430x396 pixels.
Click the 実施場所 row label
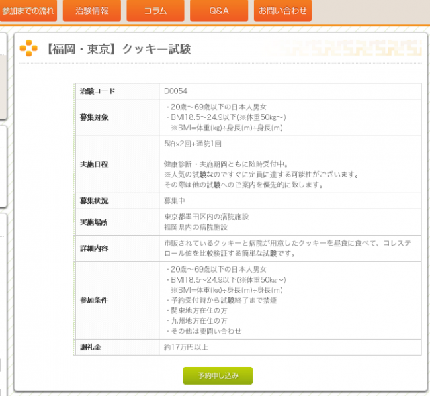point(94,221)
